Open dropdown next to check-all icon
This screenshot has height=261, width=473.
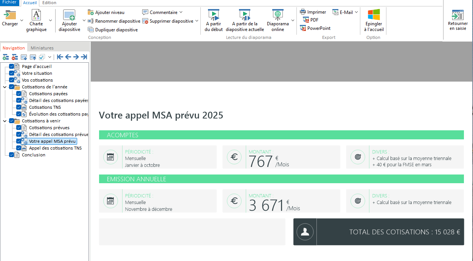tap(50, 57)
